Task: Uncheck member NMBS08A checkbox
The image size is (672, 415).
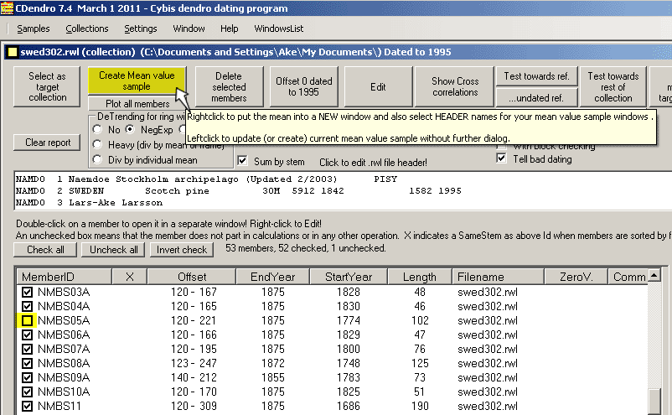Action: pos(27,364)
